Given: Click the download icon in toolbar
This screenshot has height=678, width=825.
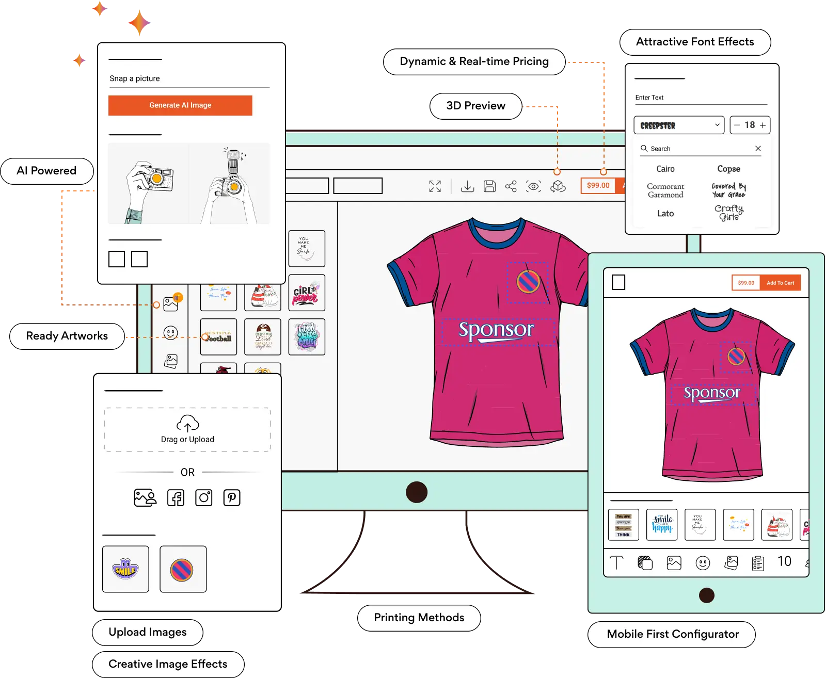Looking at the screenshot, I should (467, 186).
